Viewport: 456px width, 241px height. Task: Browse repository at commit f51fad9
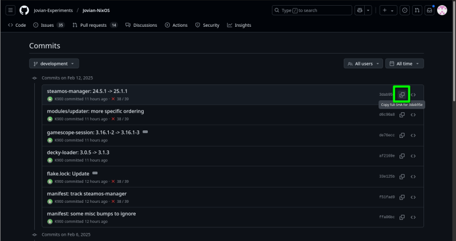[x=413, y=197]
